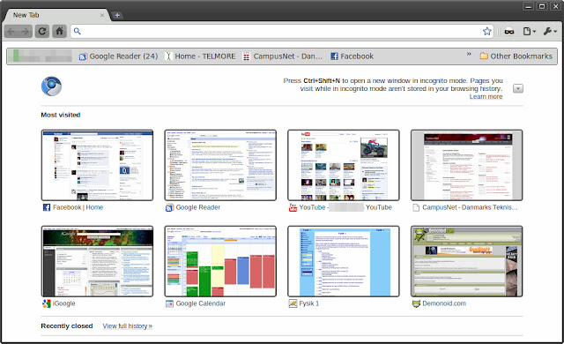Open the iGoogle page thumbnail
The height and width of the screenshot is (344, 564).
pyautogui.click(x=97, y=261)
